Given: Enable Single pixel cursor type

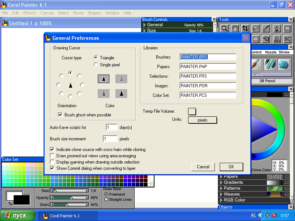Looking at the screenshot, I should (96, 65).
